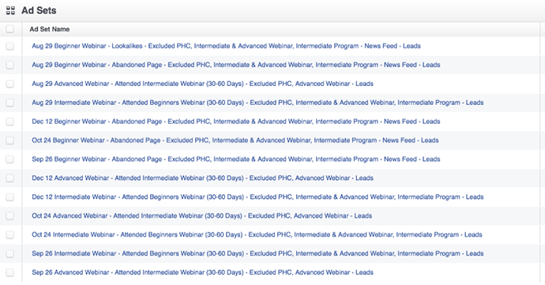Tick the Dec 12 Beginner Webinar checkbox
Screen dimensions: 545x285
(x=10, y=122)
